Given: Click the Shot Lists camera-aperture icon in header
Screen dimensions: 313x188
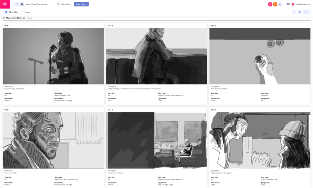Looking at the screenshot, I should 58,4.
